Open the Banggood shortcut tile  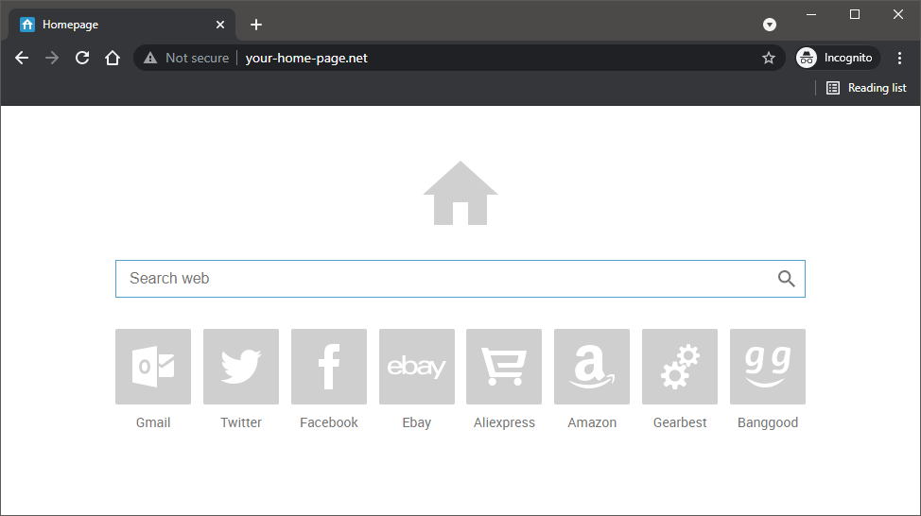pyautogui.click(x=768, y=367)
